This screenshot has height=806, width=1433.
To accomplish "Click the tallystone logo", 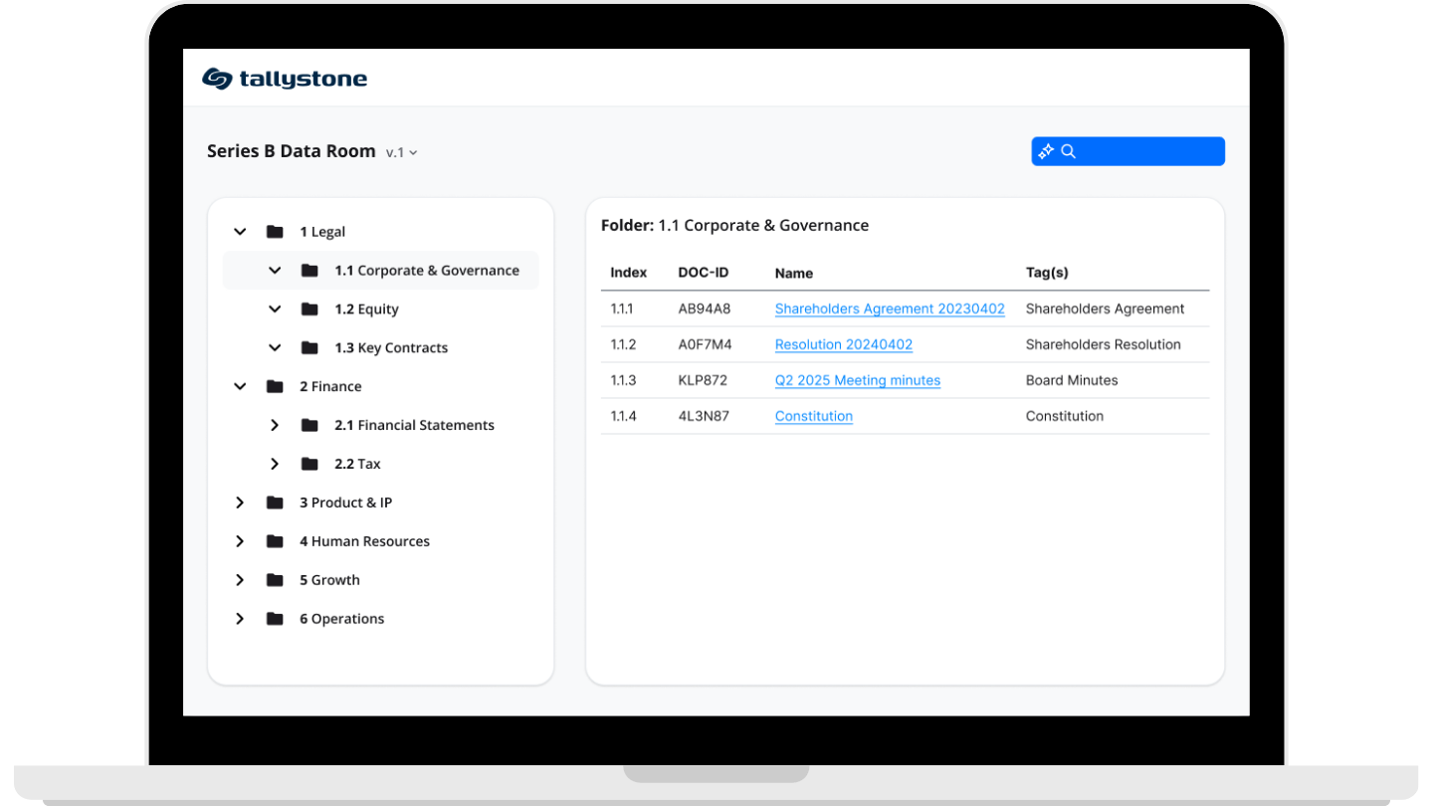I will [x=285, y=79].
